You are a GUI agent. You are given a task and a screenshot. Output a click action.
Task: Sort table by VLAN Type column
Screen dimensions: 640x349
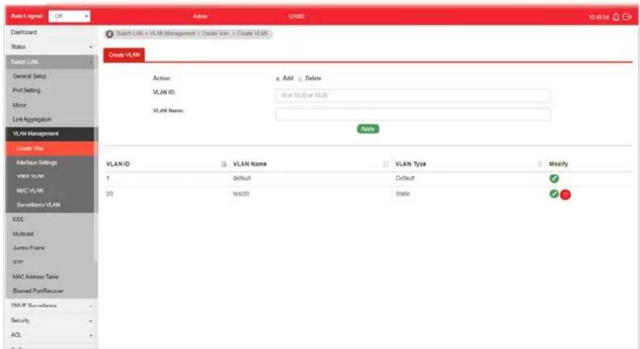pos(540,164)
